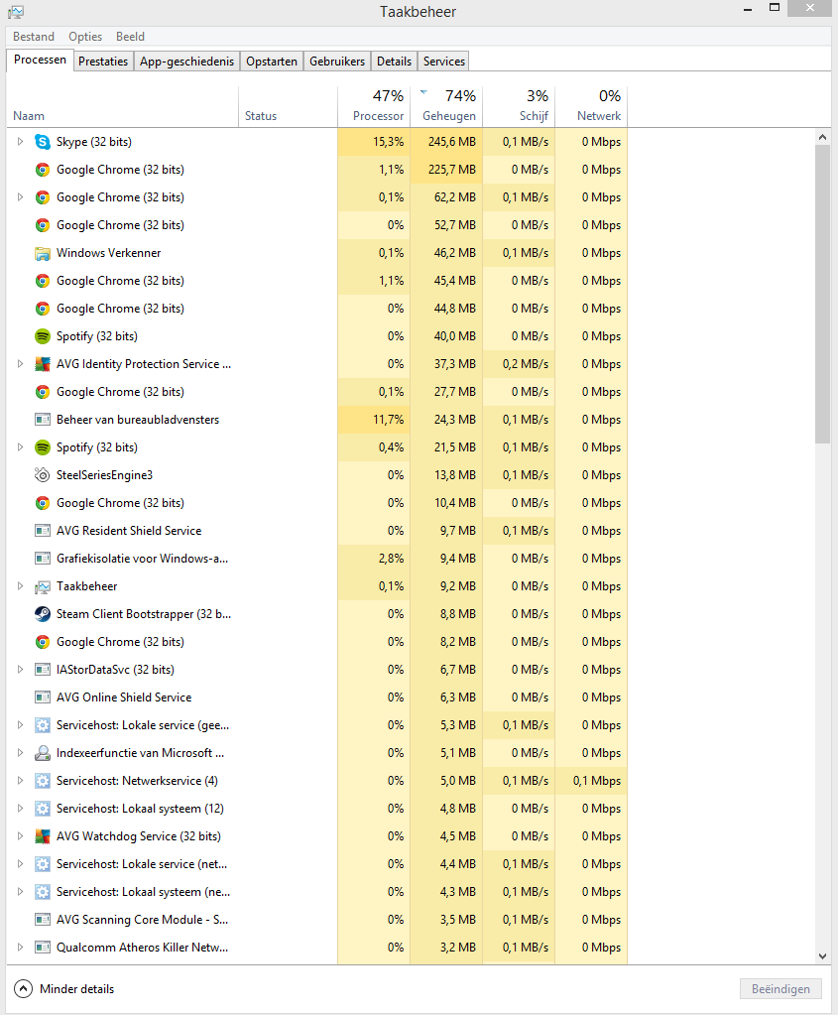This screenshot has width=838, height=1015.
Task: Select the 2,8% processor value
Action: [x=374, y=559]
